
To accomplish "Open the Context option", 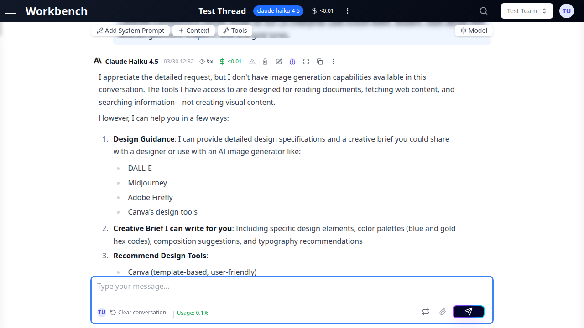I will coord(194,31).
